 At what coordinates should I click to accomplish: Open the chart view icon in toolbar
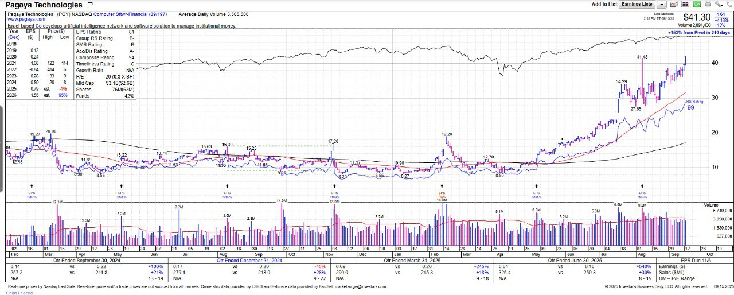(x=674, y=4)
